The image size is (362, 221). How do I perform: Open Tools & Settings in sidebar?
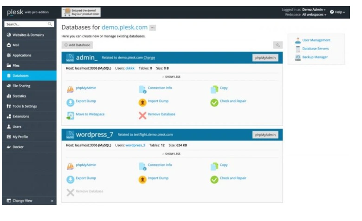pos(29,106)
